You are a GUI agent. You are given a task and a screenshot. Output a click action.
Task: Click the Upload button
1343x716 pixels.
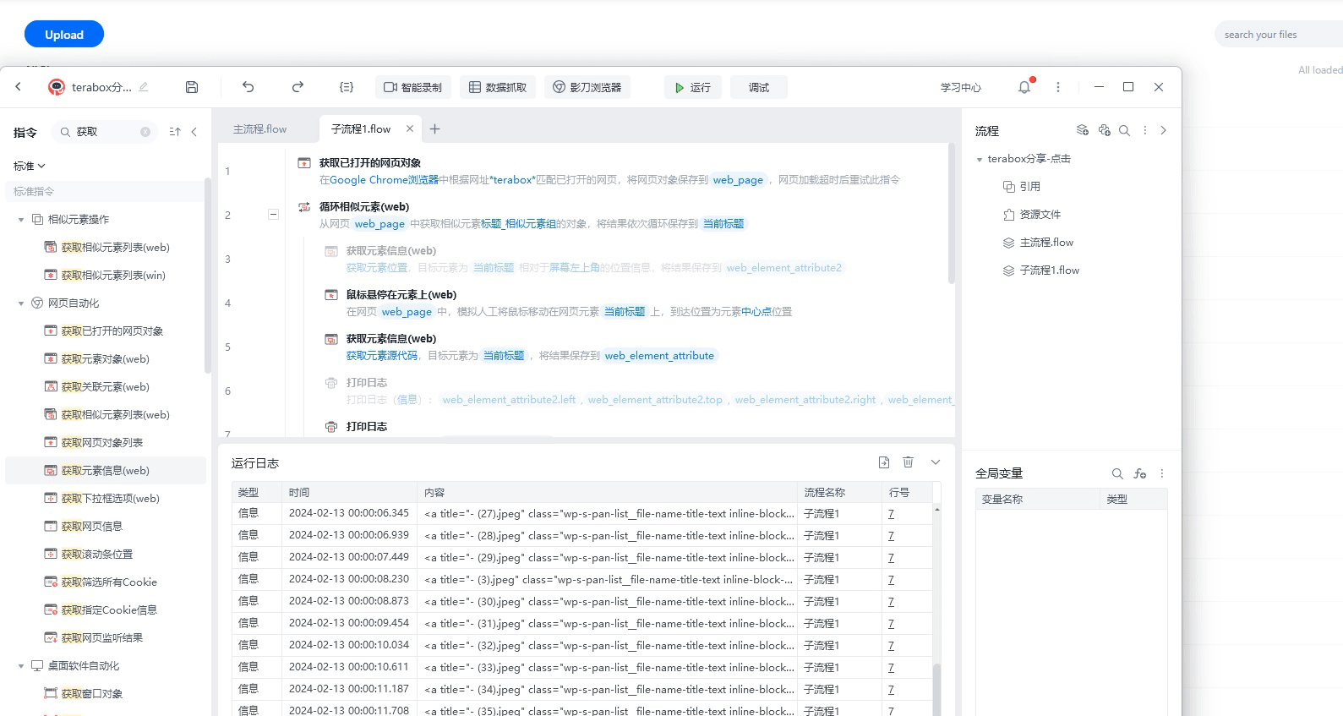tap(64, 35)
